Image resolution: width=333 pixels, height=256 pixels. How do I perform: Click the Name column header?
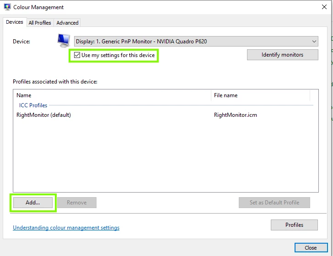coord(112,95)
